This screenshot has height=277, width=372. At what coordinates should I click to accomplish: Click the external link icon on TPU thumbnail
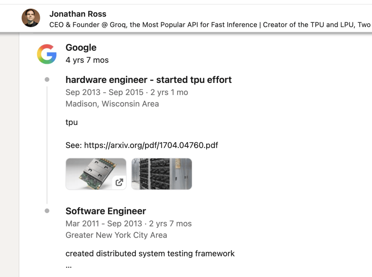click(119, 182)
